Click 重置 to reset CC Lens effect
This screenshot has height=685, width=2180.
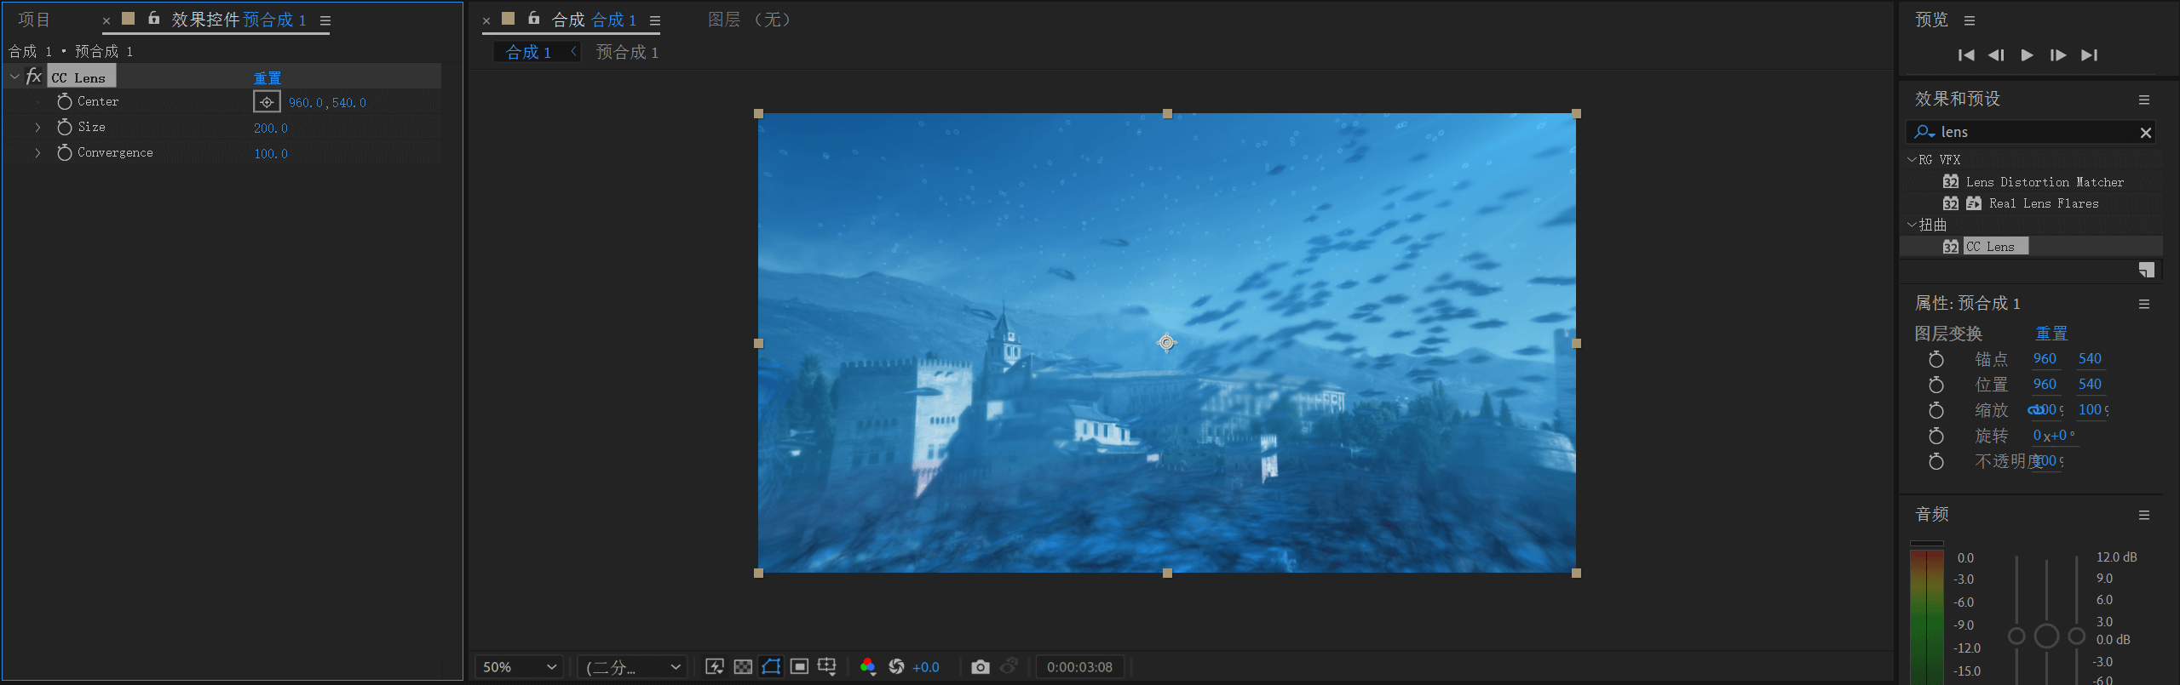(267, 77)
